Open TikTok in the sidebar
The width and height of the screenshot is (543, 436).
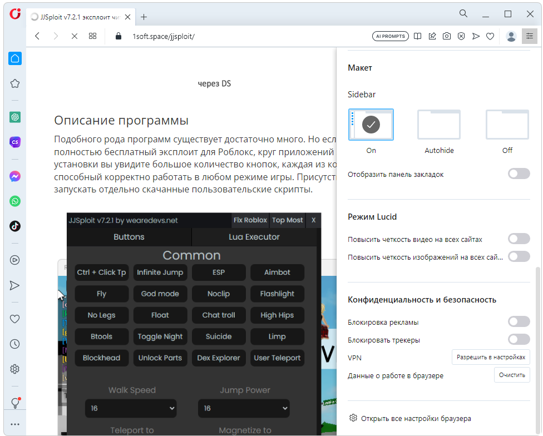(x=15, y=226)
